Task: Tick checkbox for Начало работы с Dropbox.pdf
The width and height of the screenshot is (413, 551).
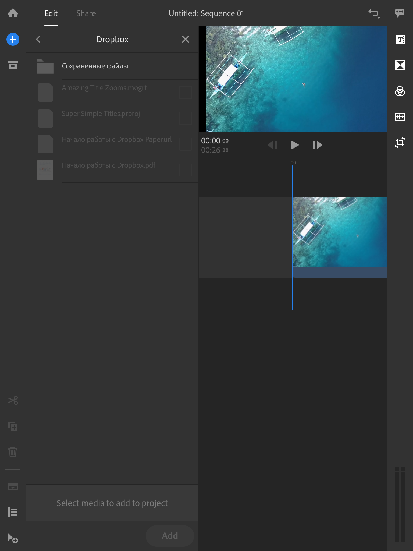Action: (186, 170)
